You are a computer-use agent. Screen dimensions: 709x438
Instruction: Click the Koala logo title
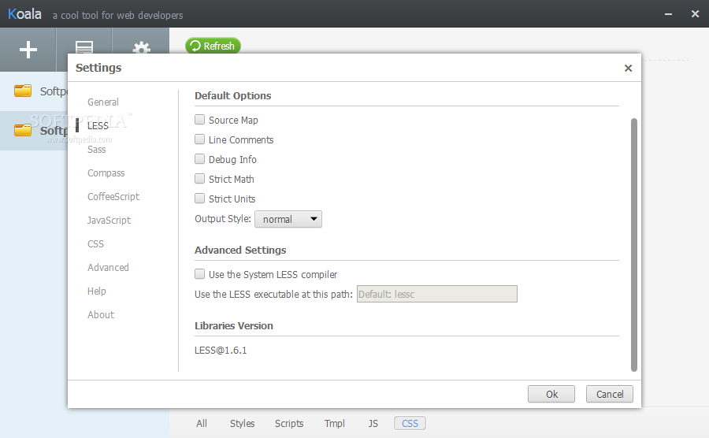click(x=25, y=14)
